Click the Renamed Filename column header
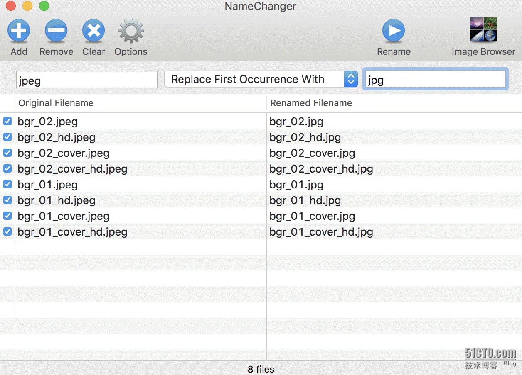This screenshot has height=375, width=522. click(x=311, y=103)
